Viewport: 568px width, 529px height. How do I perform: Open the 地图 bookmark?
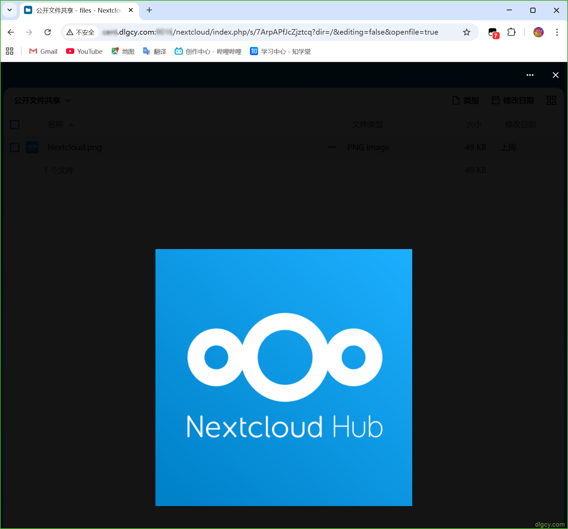pos(123,51)
